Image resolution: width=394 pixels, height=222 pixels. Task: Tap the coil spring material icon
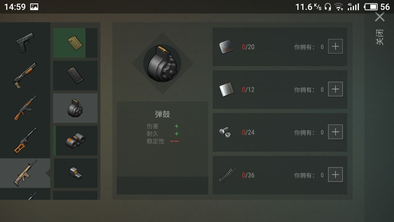227,175
